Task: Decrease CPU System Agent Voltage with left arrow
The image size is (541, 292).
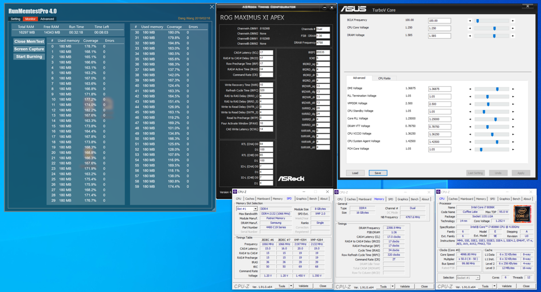Action: 470,142
